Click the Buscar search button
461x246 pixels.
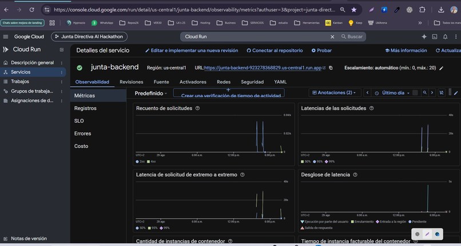click(352, 37)
